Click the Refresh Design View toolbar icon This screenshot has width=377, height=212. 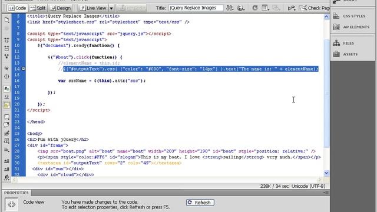pyautogui.click(x=255, y=8)
